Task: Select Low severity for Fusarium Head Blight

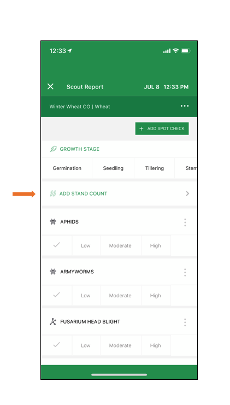Action: [x=86, y=345]
